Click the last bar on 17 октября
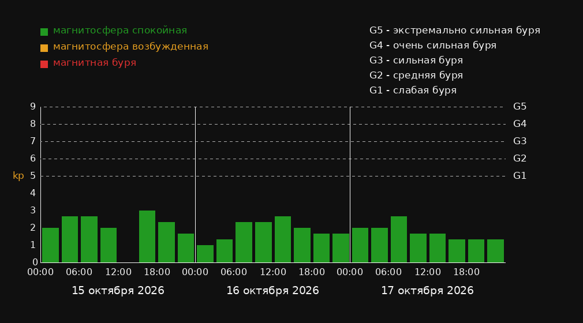 tap(495, 251)
